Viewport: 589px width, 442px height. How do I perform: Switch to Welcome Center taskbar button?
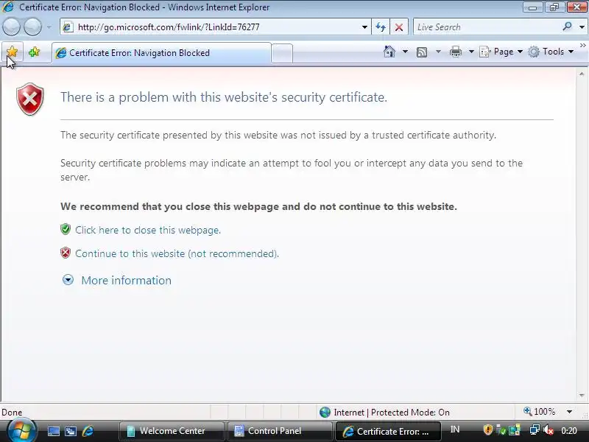tap(172, 431)
